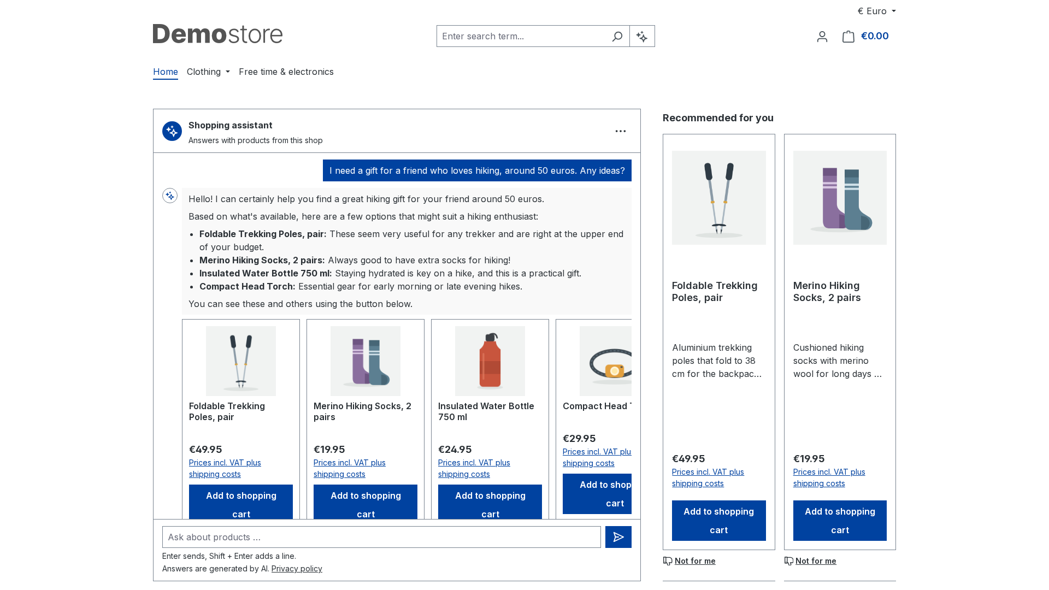Click the cart total €0.00
The width and height of the screenshot is (1049, 590).
(875, 36)
